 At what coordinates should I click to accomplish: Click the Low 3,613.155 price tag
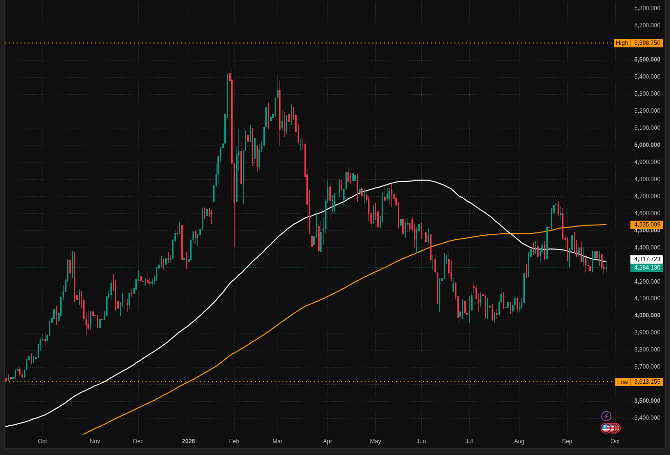coord(639,382)
